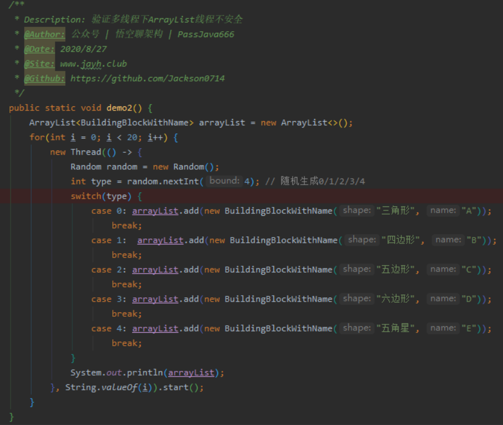Click the random.nextInt method call

coord(163,182)
